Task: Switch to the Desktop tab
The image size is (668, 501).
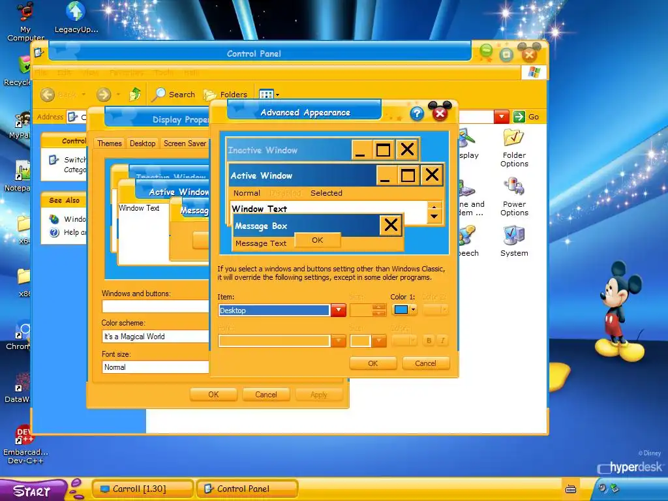Action: (x=143, y=143)
